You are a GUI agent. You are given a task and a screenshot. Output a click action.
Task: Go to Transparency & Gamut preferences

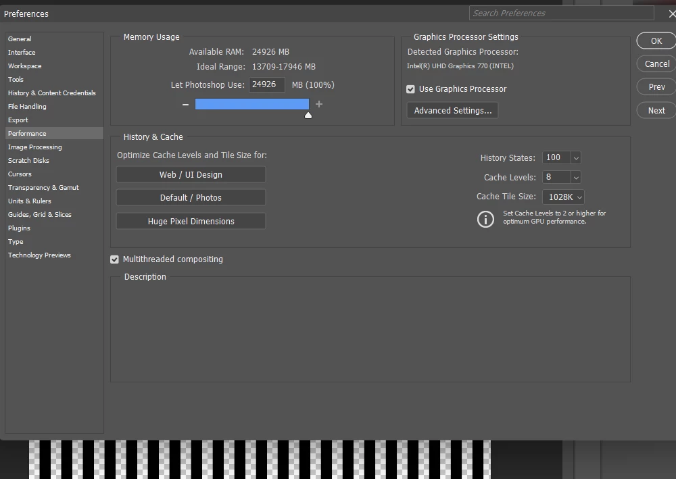click(43, 187)
